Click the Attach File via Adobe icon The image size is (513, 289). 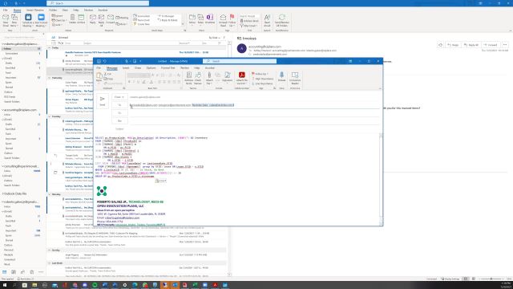[241, 79]
